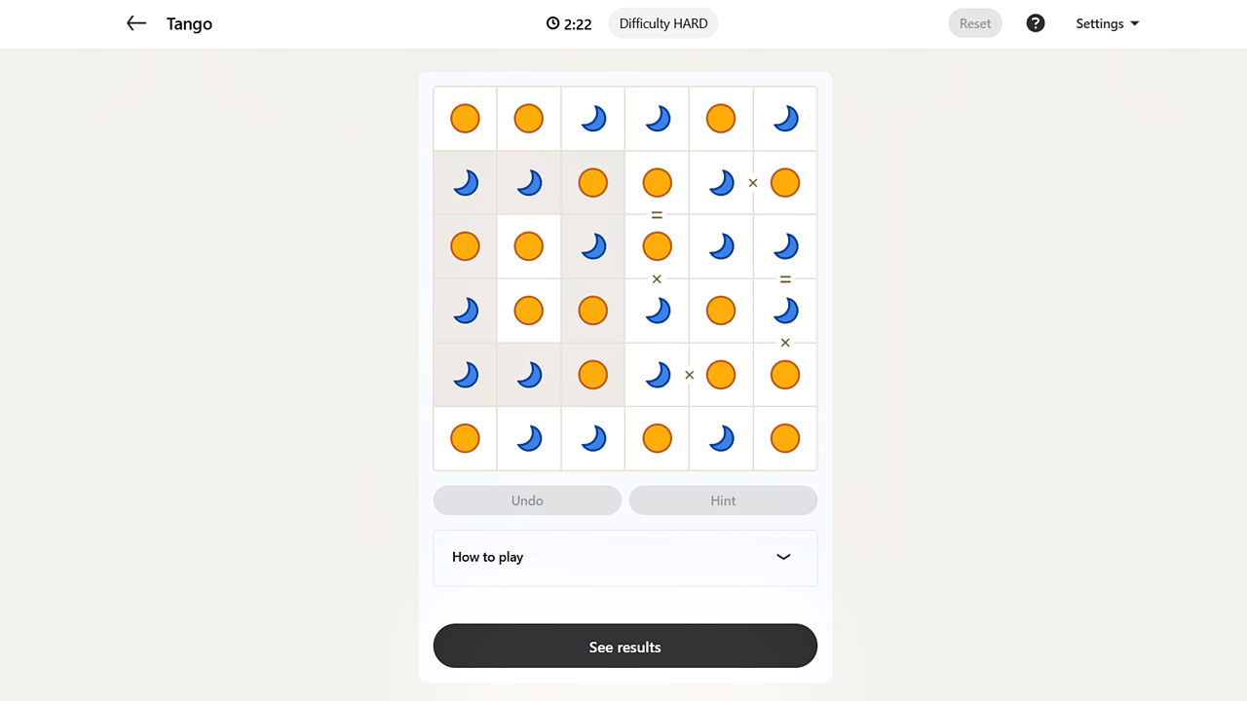
Task: Click the clock timer icon
Action: coord(552,23)
